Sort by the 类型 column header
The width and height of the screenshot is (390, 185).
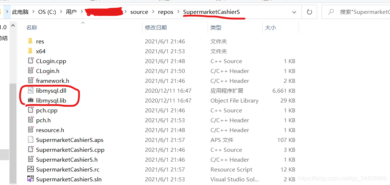point(216,27)
